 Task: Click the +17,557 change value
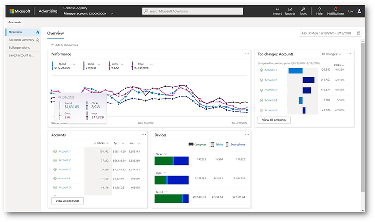(x=325, y=80)
